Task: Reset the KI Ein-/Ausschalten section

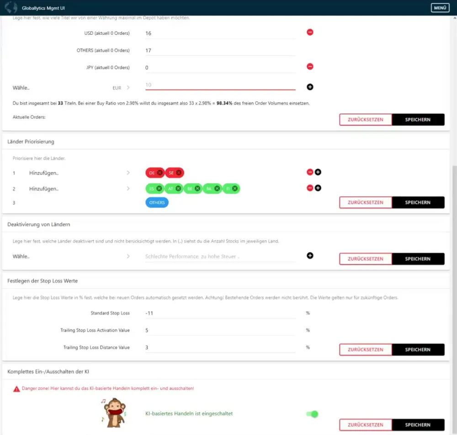Action: [366, 425]
